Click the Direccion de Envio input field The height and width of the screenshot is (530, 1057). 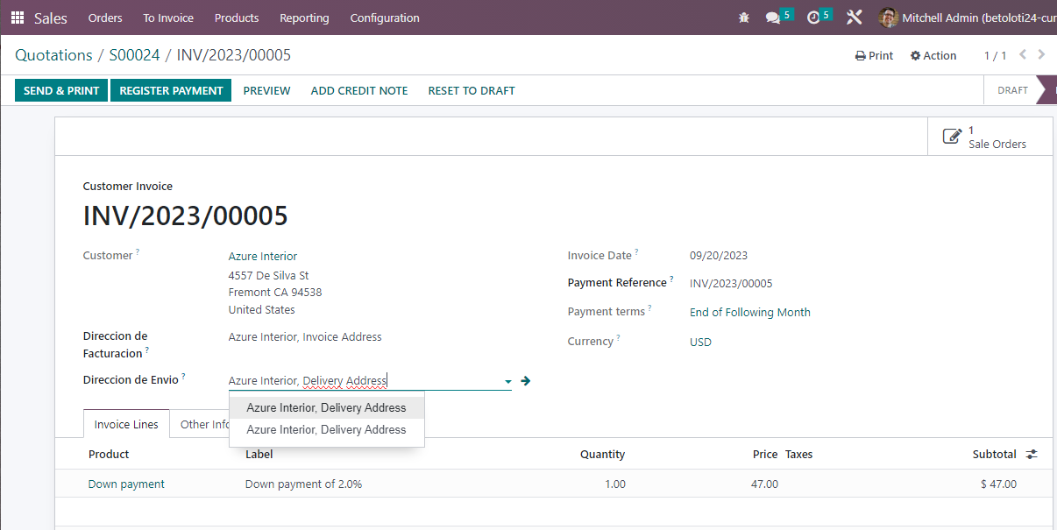coord(359,381)
